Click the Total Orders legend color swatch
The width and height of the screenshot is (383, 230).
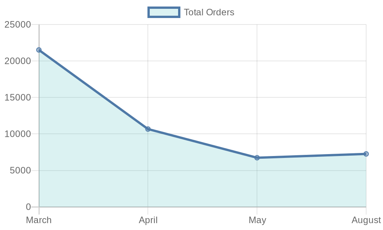[x=164, y=12]
